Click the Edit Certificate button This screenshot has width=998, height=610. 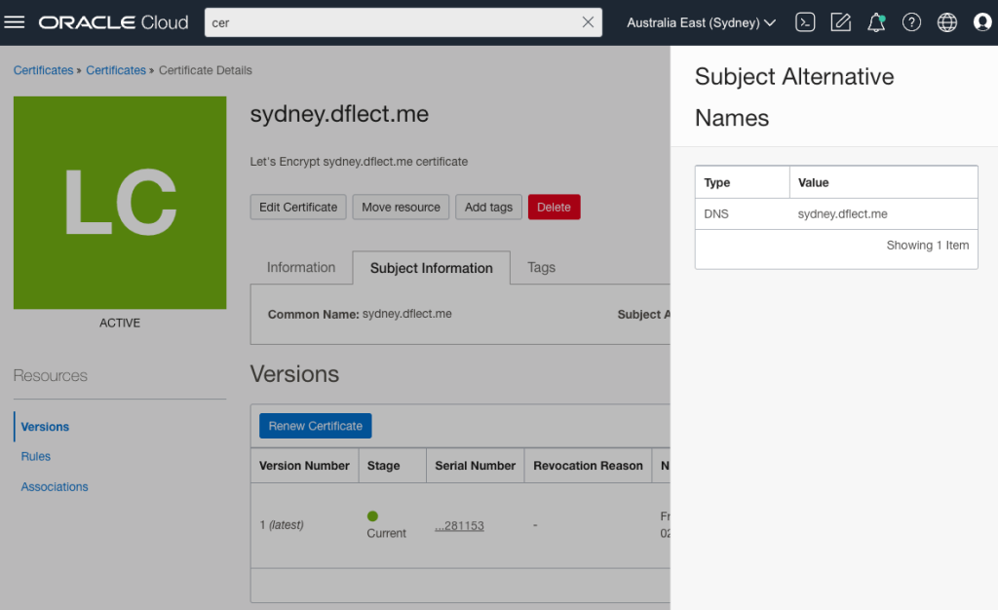[298, 207]
